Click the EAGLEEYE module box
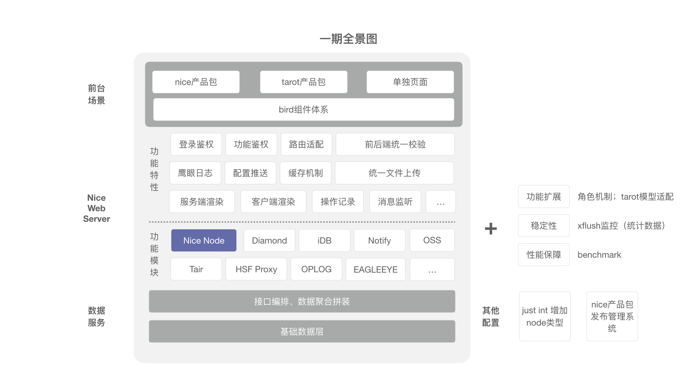 click(x=375, y=269)
